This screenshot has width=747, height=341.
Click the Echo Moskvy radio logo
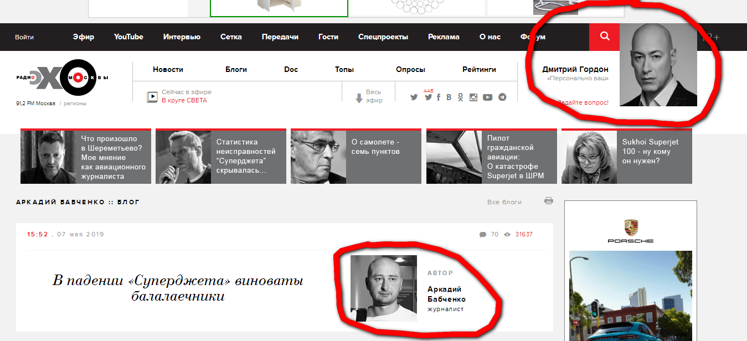pyautogui.click(x=62, y=78)
